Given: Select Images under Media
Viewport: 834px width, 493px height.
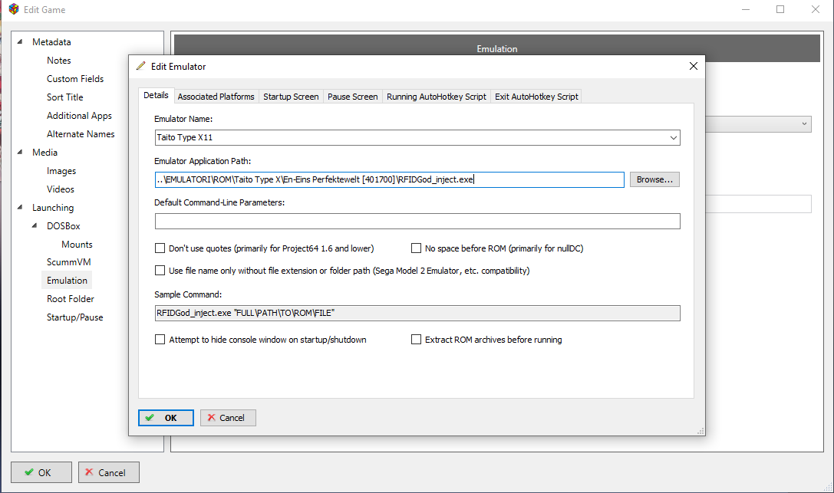Looking at the screenshot, I should click(x=61, y=171).
